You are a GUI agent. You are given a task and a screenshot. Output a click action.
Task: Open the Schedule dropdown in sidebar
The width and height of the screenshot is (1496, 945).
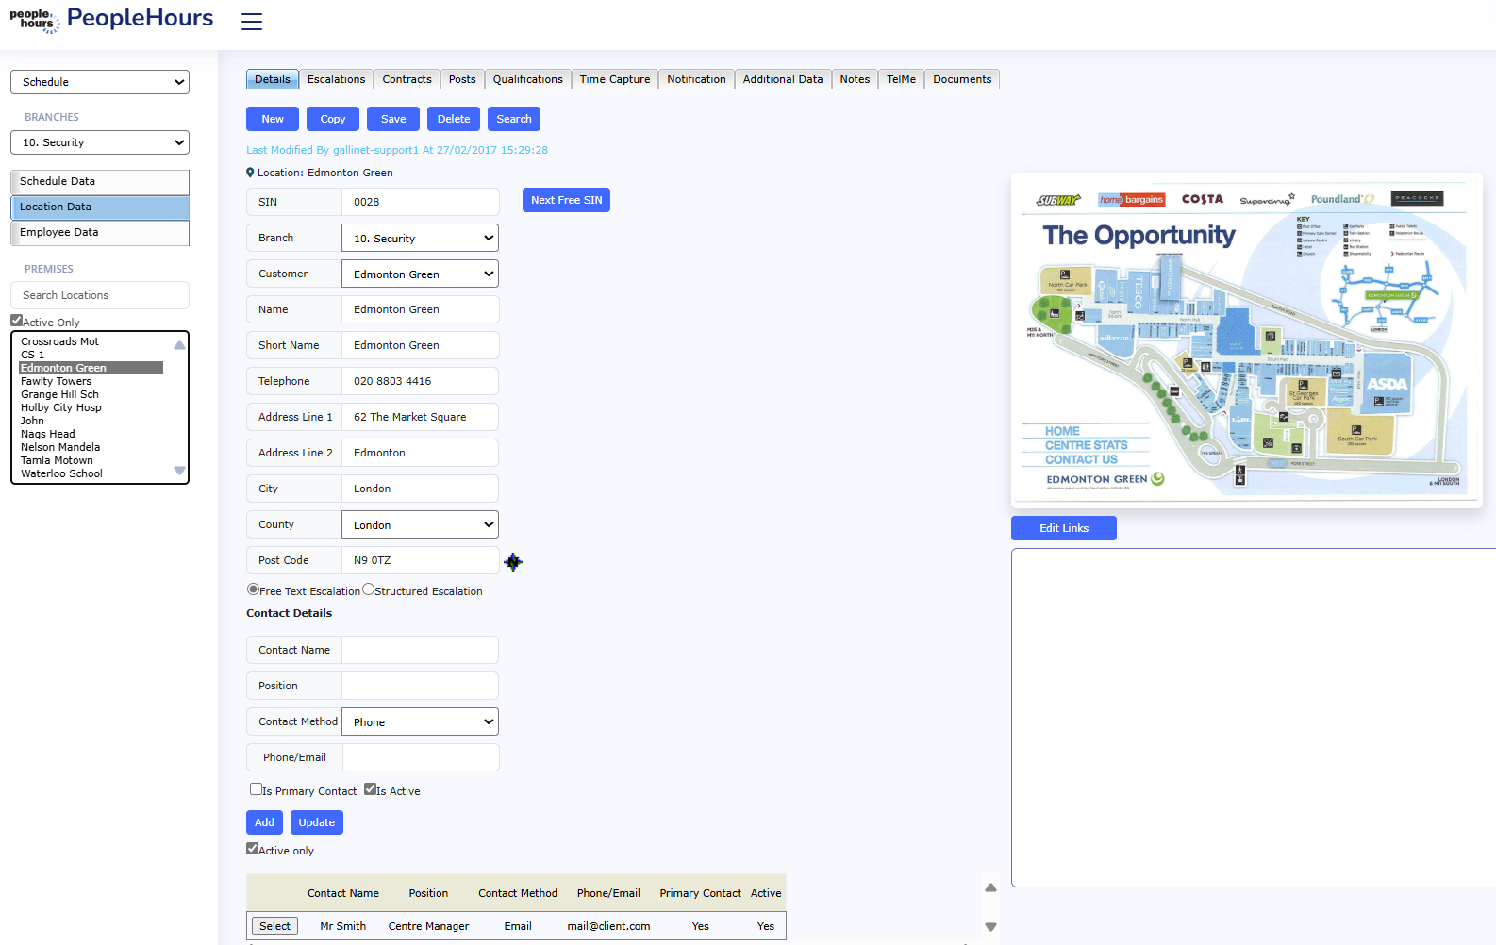(100, 82)
